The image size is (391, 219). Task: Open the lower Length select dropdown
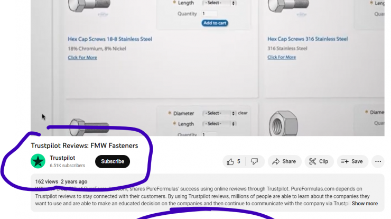click(219, 124)
